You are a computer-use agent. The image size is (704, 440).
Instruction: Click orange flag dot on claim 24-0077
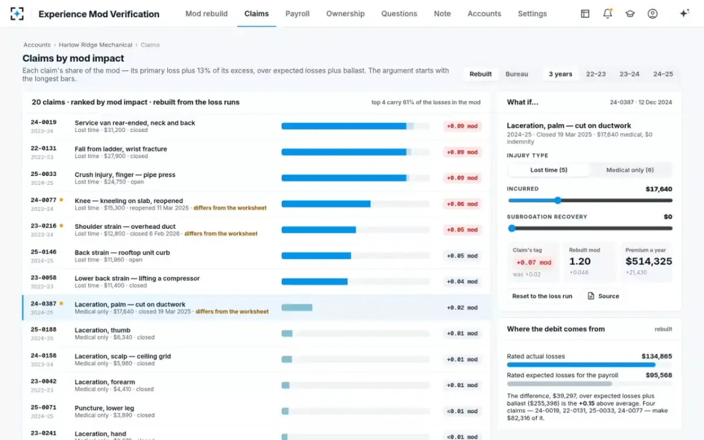coord(61,200)
